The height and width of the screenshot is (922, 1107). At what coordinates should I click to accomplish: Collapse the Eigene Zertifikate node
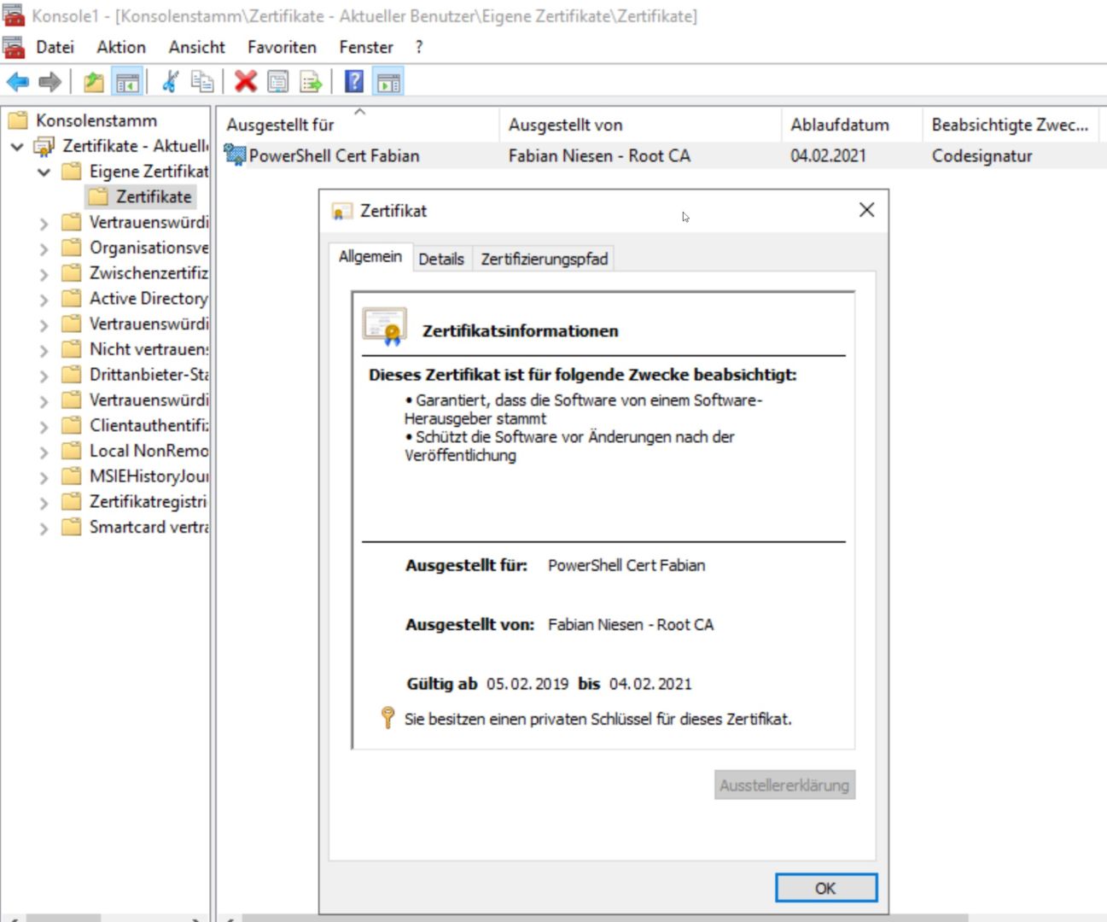point(44,172)
